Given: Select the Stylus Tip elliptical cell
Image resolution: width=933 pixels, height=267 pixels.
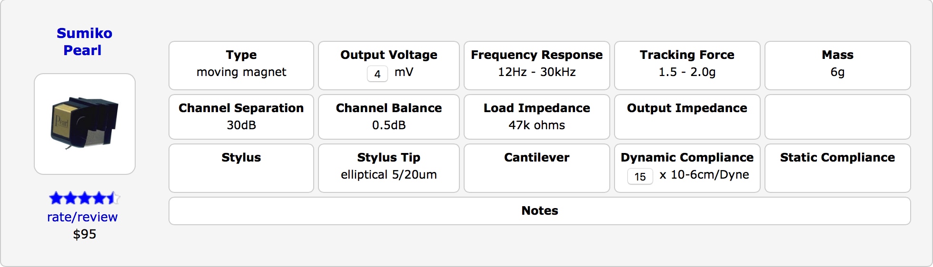Looking at the screenshot, I should [x=388, y=168].
